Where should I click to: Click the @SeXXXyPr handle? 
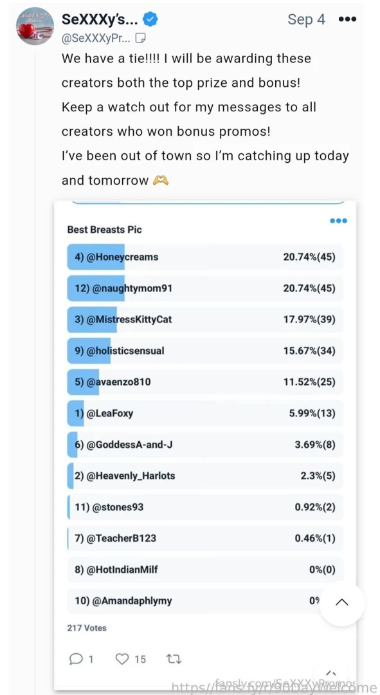point(96,37)
